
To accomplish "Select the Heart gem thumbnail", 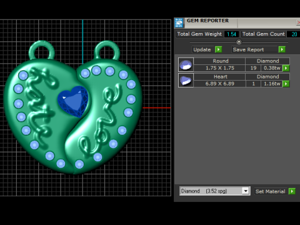I will (186, 80).
